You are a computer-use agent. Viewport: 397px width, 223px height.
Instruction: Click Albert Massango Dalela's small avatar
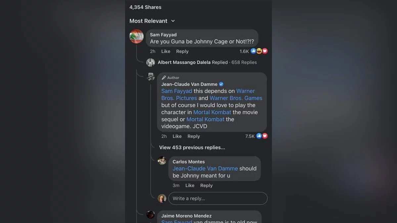coord(151,62)
